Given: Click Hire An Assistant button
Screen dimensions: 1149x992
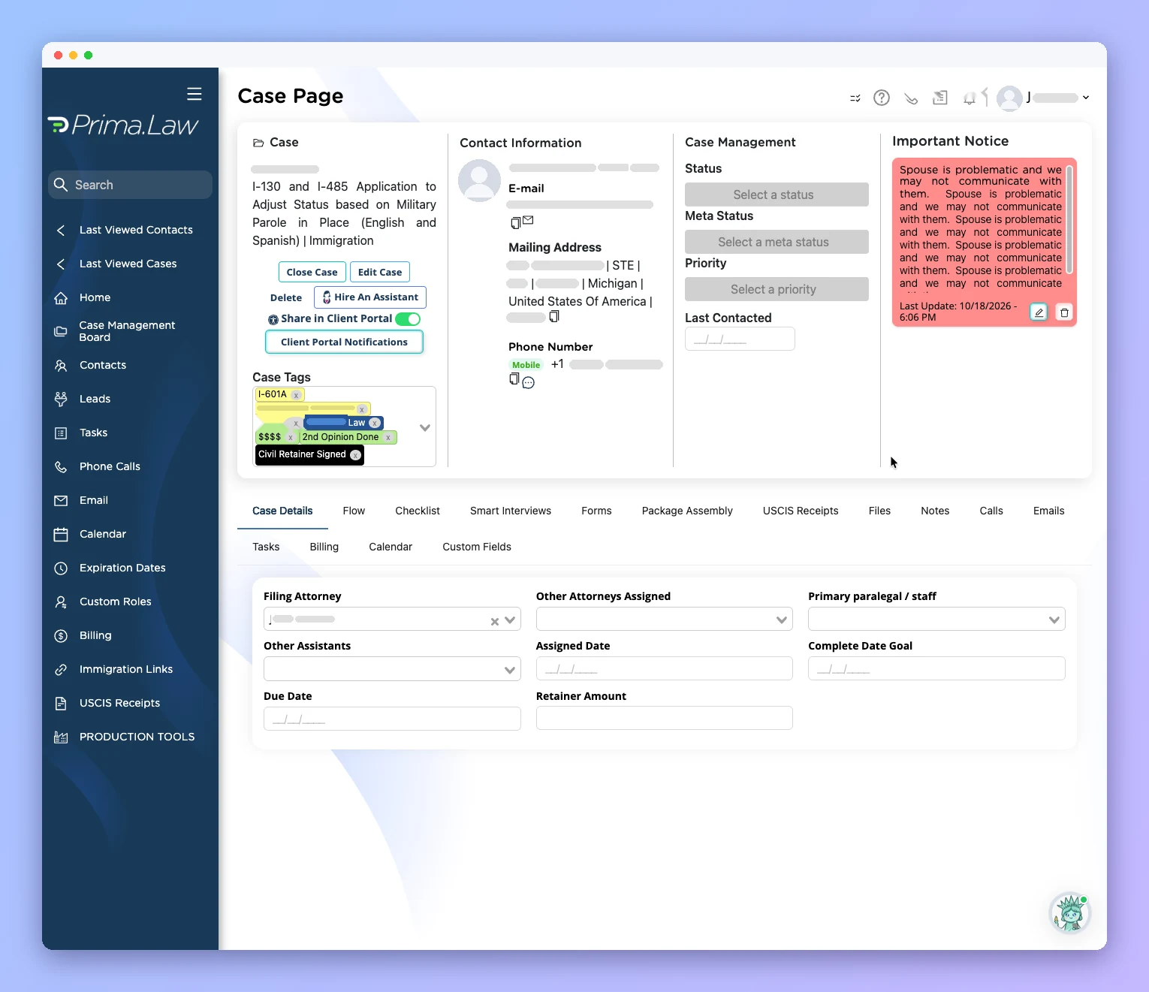Looking at the screenshot, I should click(x=370, y=297).
